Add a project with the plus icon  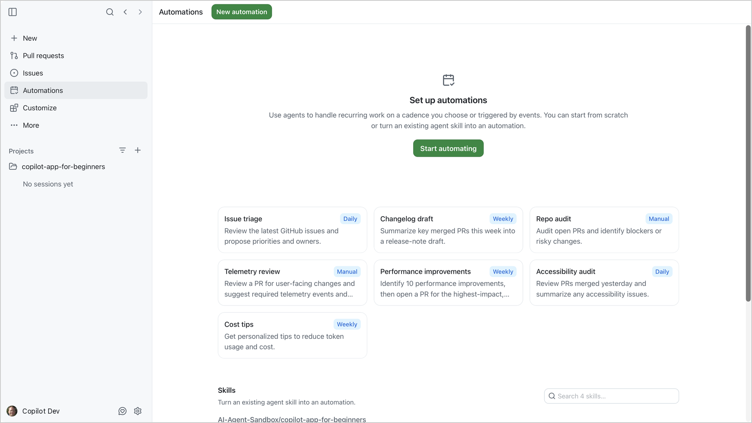(x=138, y=150)
